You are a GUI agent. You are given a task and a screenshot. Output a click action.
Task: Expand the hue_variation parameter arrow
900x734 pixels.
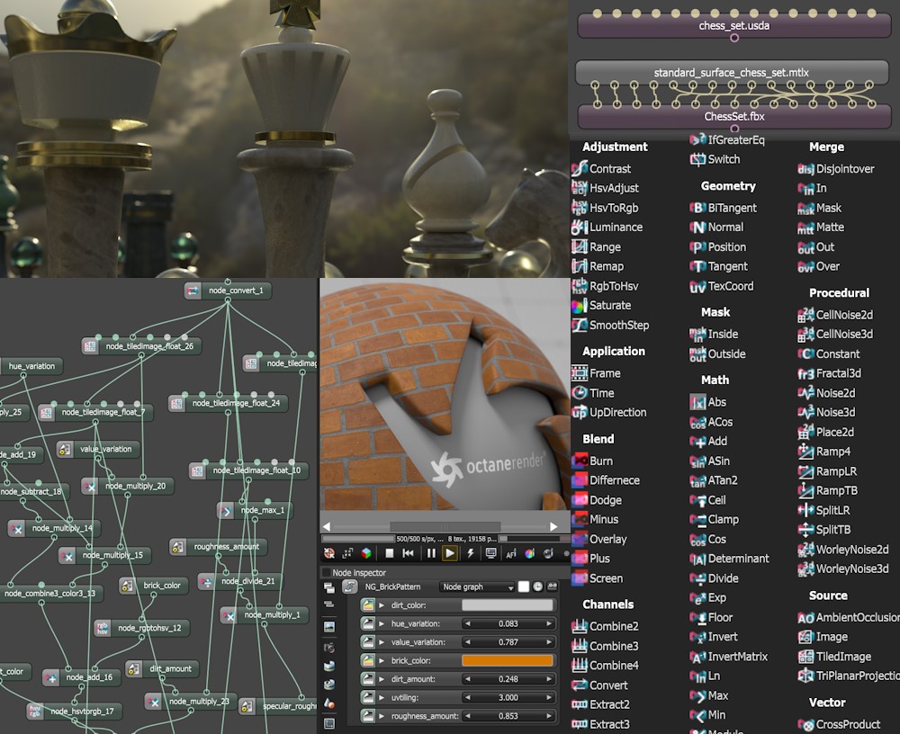[x=382, y=624]
